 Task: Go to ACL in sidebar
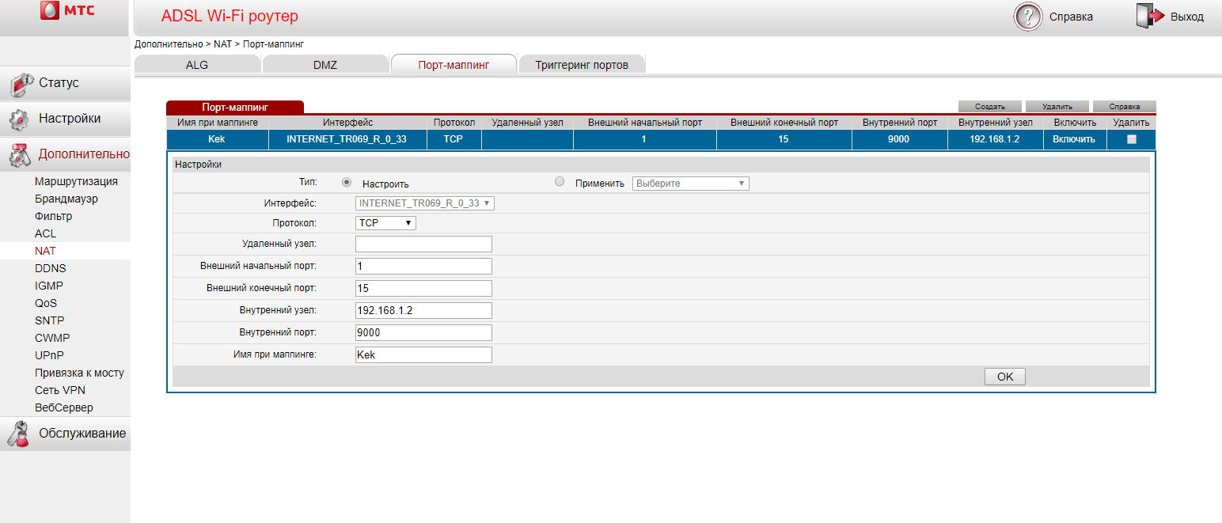(x=45, y=233)
